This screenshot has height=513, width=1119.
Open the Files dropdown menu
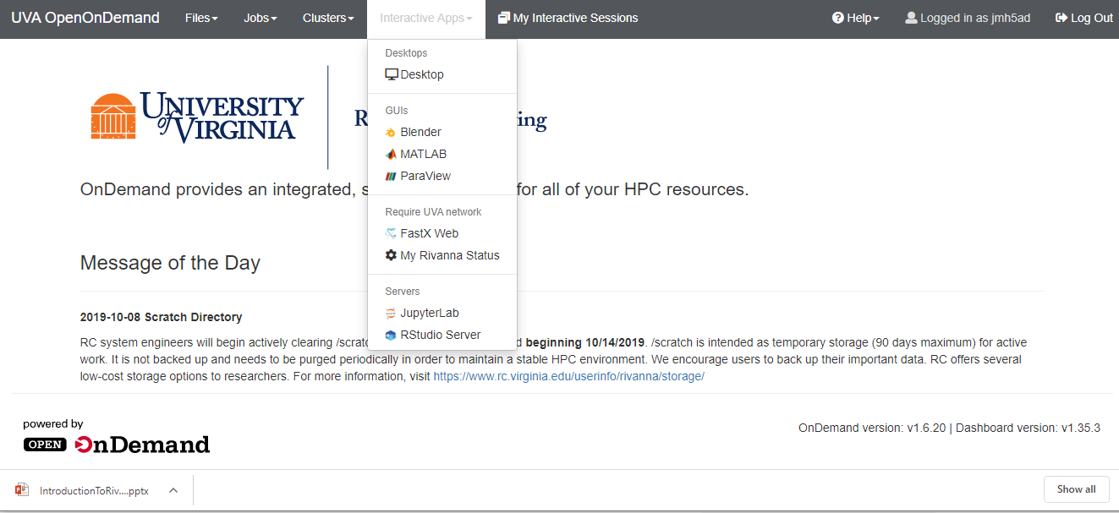click(201, 18)
